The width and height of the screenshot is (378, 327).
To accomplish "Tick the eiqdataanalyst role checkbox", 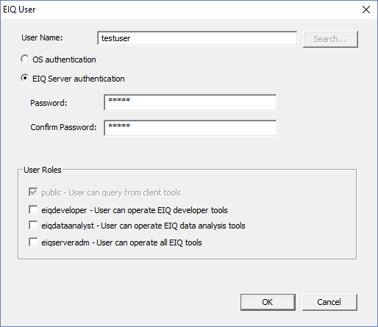I will tap(33, 226).
